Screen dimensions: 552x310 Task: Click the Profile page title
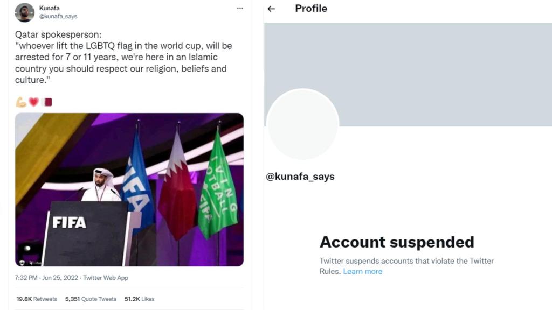coord(311,9)
